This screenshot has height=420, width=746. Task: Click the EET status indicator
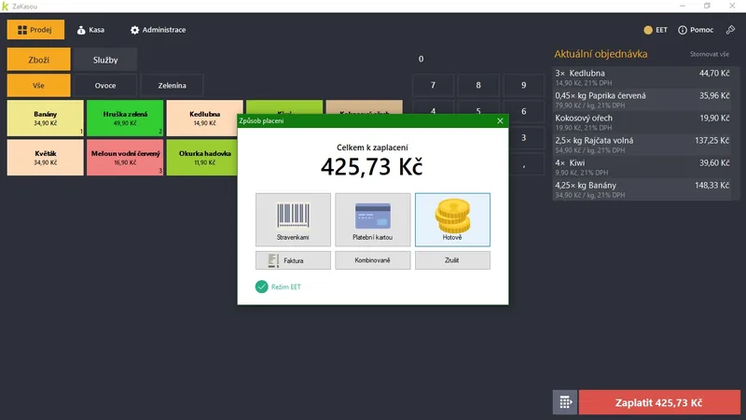point(656,30)
